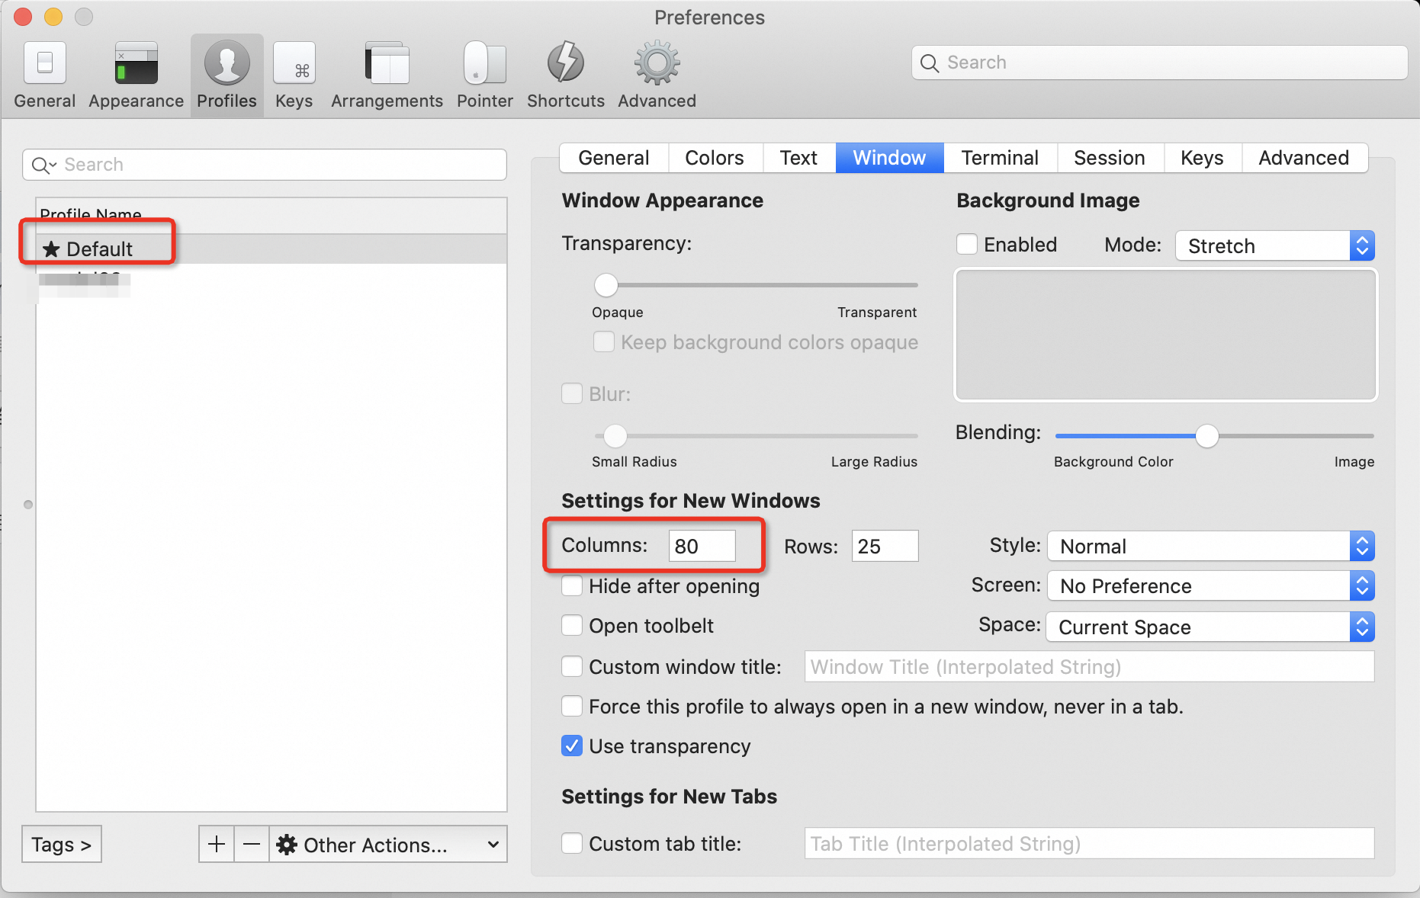This screenshot has height=898, width=1420.
Task: Open the Other Actions dropdown
Action: [x=388, y=844]
